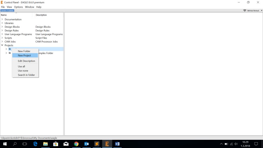Click the EAGLE logo in title bar
Viewport: 263px width, 148px height.
[2, 2]
